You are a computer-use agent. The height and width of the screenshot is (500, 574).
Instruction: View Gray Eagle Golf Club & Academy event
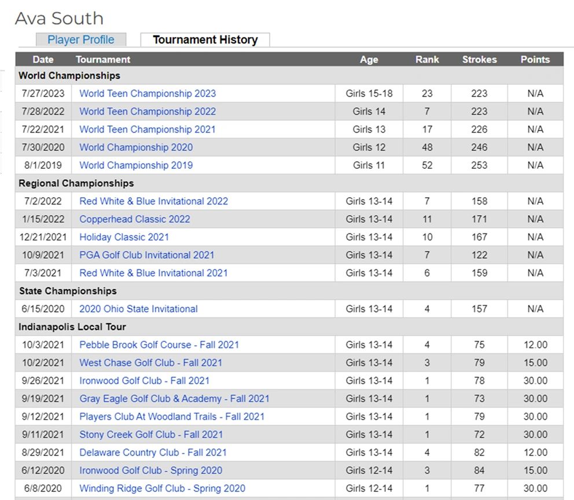174,398
